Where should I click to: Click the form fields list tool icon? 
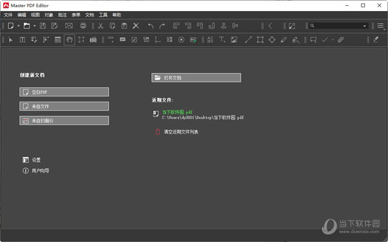(58, 40)
